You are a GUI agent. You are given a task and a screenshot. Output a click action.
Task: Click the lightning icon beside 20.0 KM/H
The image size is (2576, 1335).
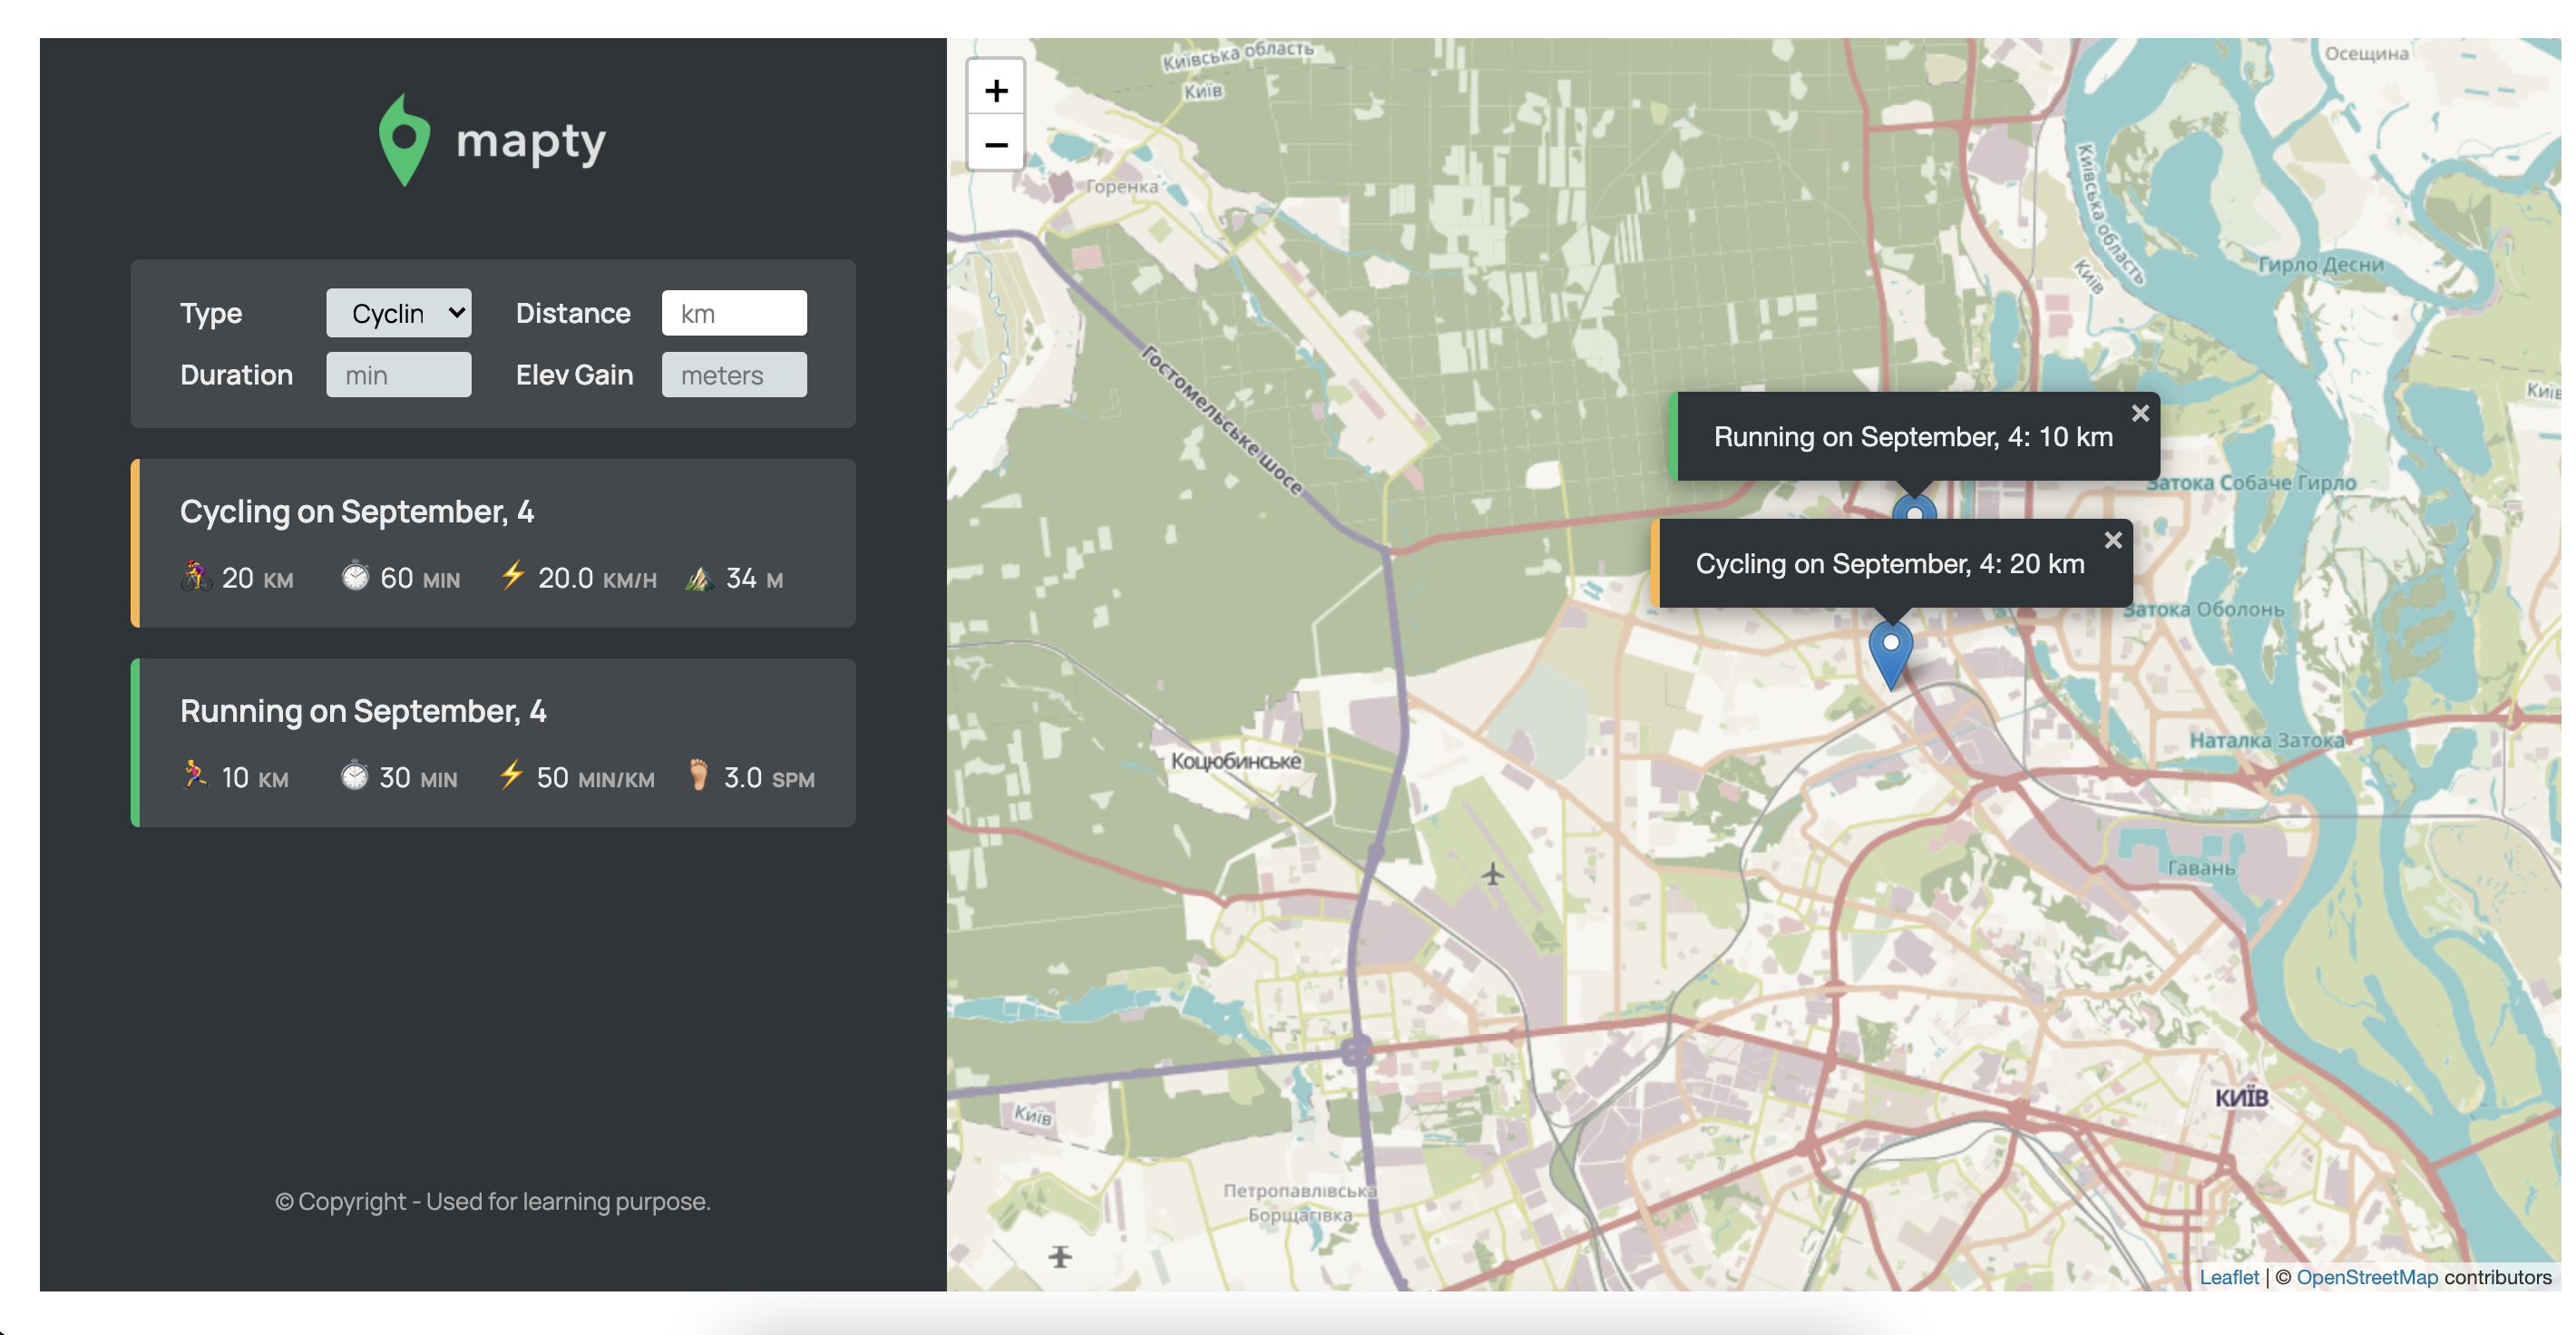pos(512,576)
